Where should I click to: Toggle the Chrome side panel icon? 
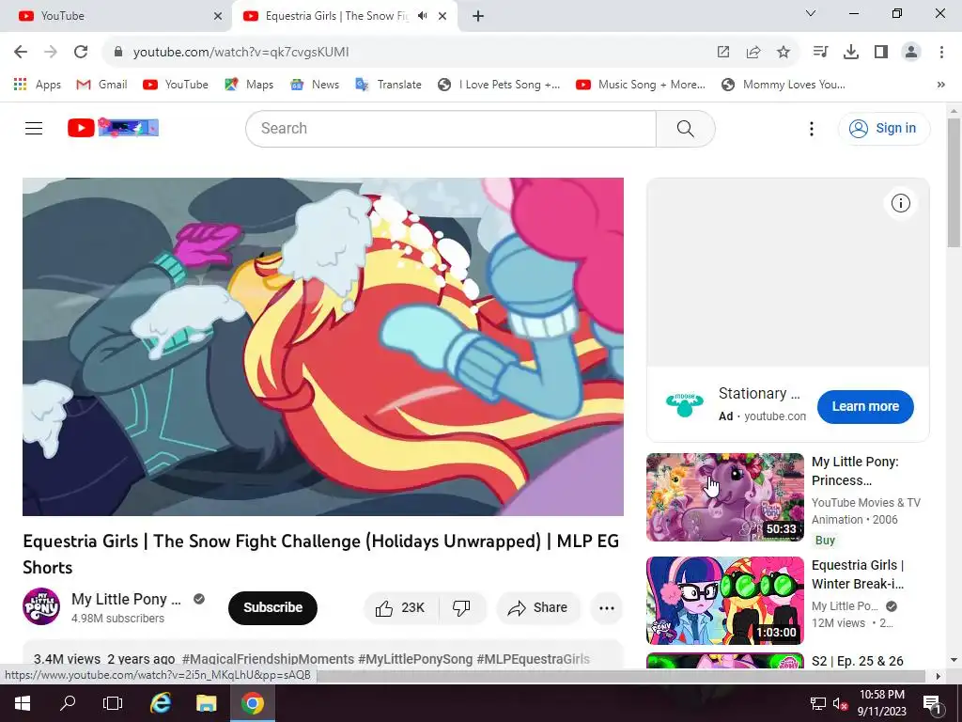click(881, 53)
